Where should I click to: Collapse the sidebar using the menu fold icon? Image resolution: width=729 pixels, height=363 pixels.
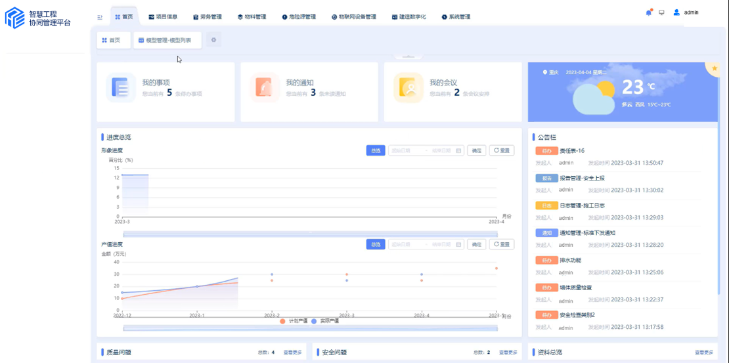[100, 17]
